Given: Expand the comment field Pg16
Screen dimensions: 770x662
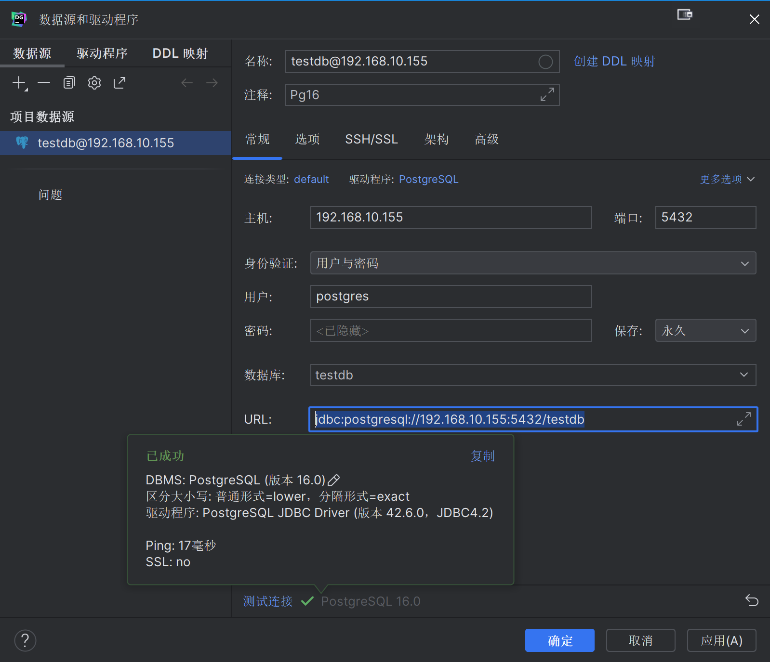Looking at the screenshot, I should point(547,94).
